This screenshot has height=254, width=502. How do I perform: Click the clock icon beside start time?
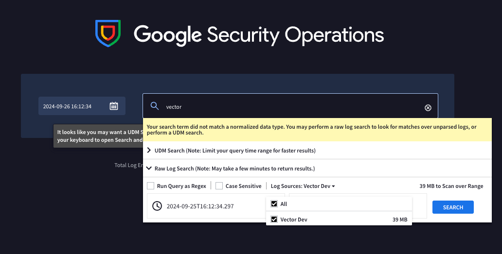click(x=157, y=206)
